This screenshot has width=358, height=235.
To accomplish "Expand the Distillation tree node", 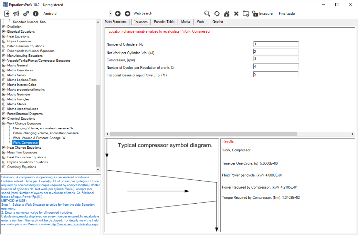I will [4, 27].
